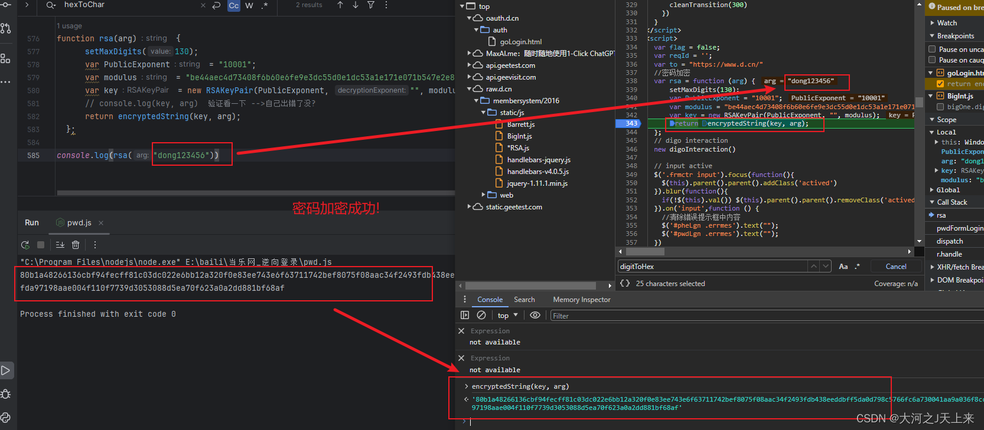
Task: Click the digitToHex search input
Action: point(712,267)
